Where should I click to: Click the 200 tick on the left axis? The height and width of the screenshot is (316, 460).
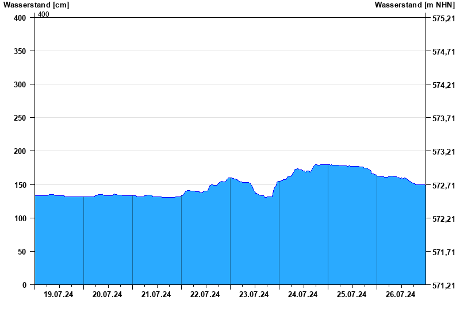click(x=20, y=151)
